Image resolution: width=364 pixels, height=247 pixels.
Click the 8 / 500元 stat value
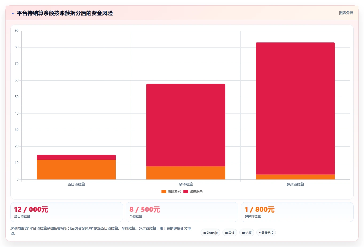coord(145,210)
